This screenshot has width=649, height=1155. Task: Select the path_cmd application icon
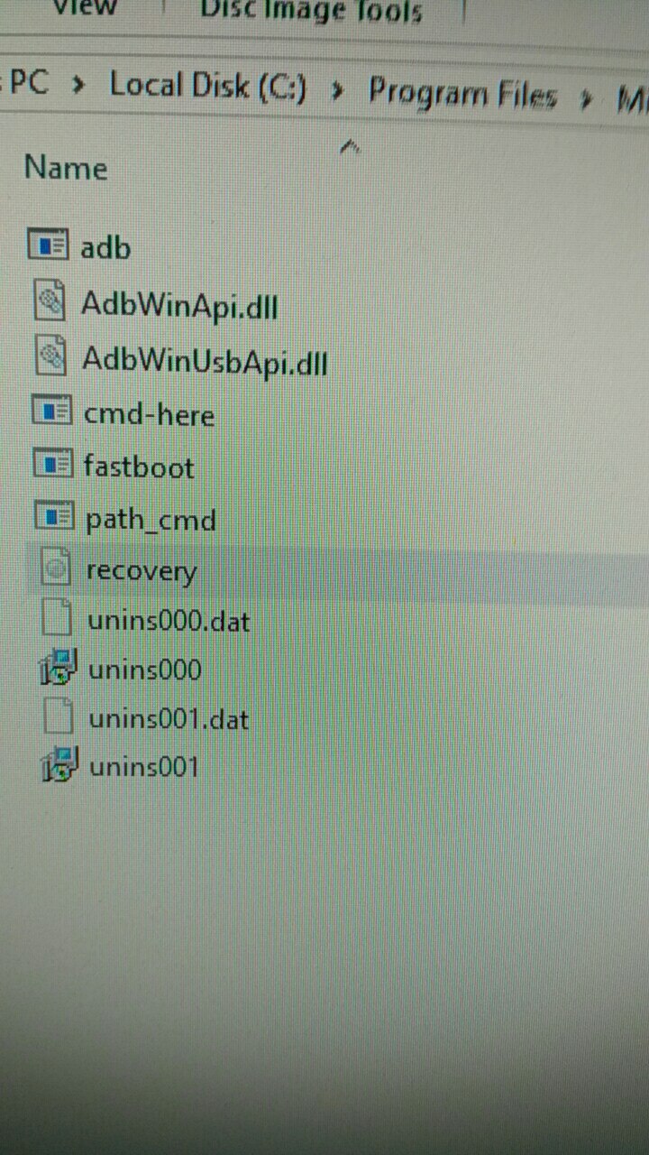tap(53, 517)
